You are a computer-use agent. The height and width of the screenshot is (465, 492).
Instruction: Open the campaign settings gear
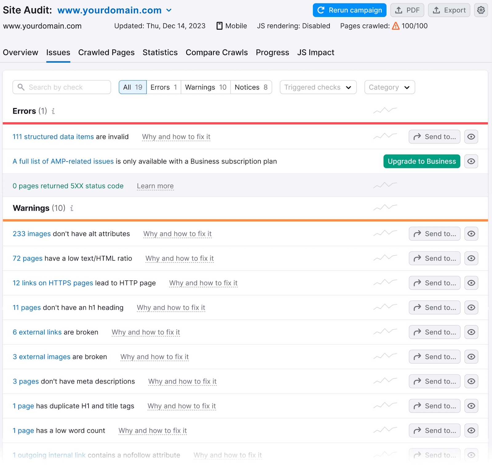tap(481, 10)
